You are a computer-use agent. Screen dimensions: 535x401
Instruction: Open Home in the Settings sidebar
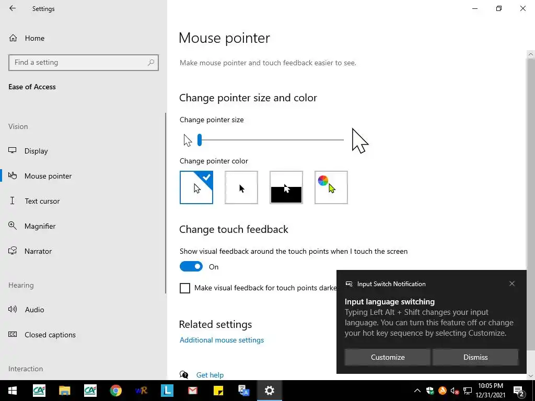[x=34, y=38]
